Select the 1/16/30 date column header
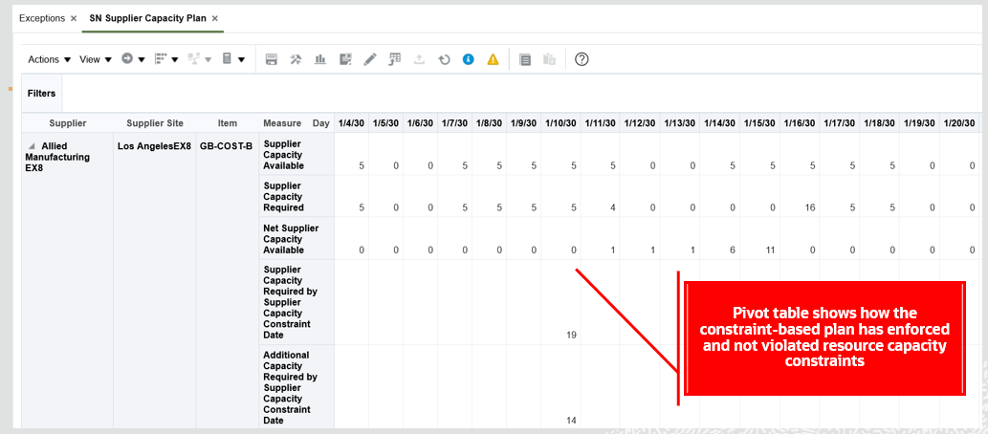988x434 pixels. click(x=800, y=122)
